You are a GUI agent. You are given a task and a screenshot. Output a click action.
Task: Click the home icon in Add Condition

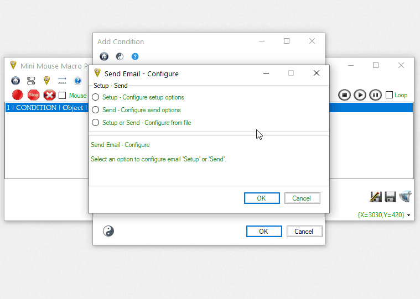pos(104,56)
